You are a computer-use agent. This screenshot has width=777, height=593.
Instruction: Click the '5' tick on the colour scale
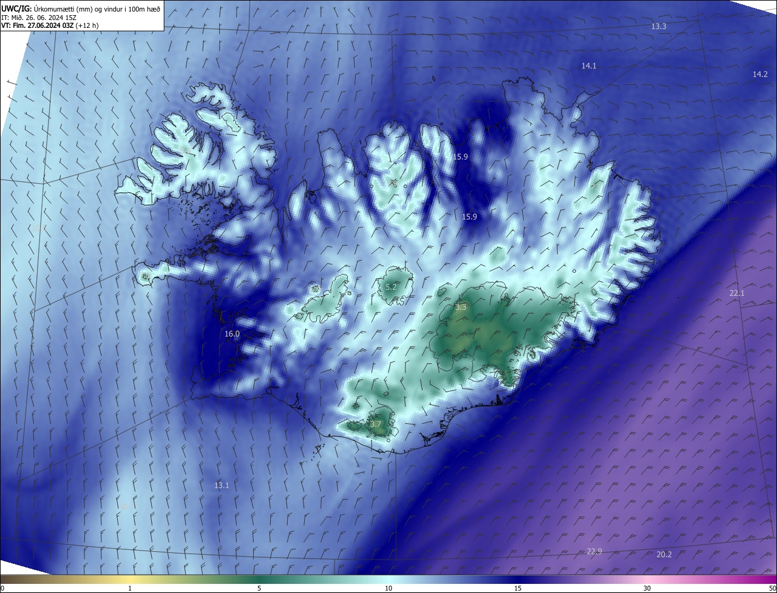coord(259,588)
